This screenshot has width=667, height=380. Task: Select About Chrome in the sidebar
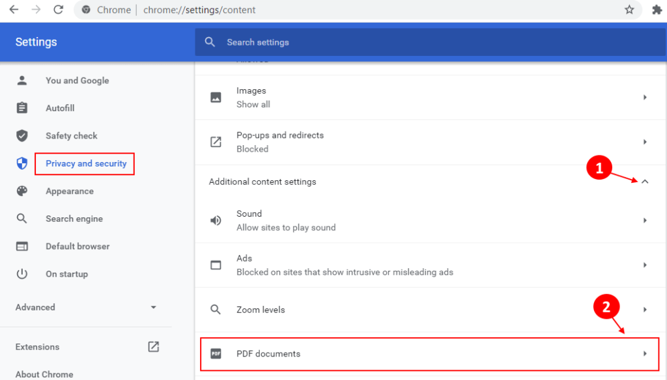(x=44, y=374)
